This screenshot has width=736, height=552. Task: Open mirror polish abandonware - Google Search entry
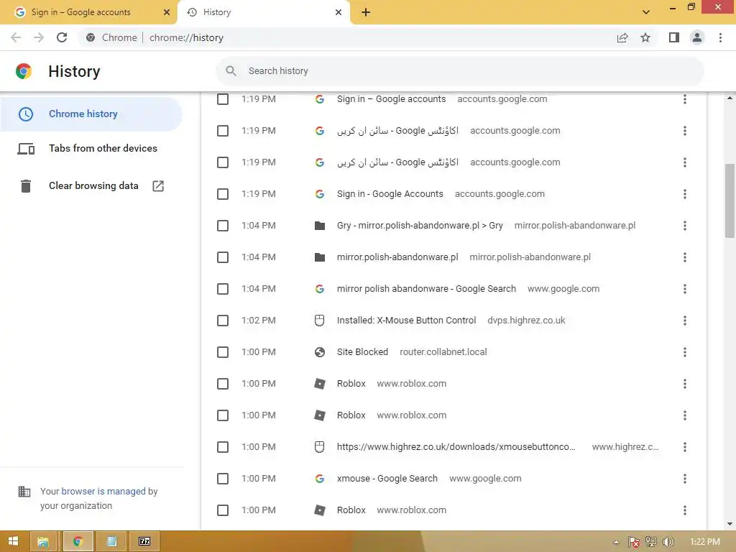[x=426, y=289]
